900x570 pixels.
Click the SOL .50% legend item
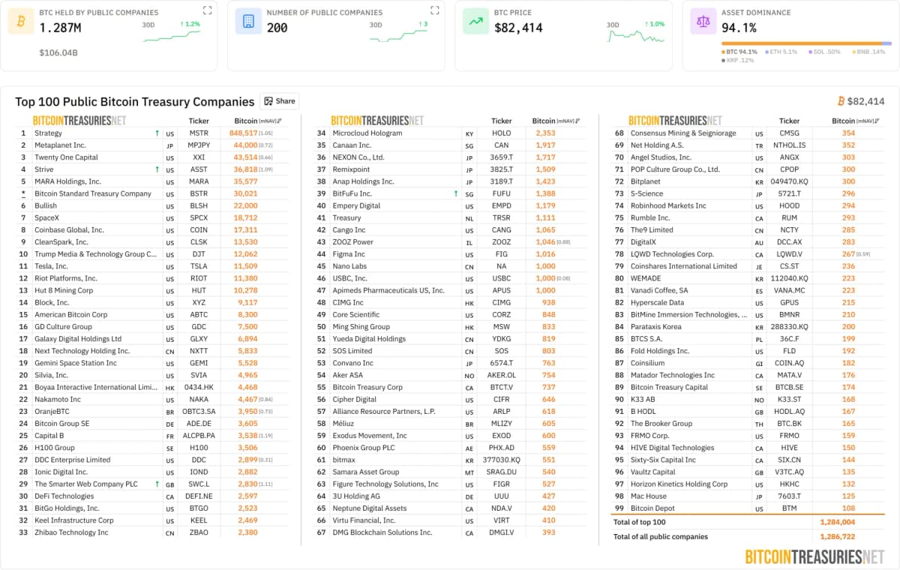(825, 52)
